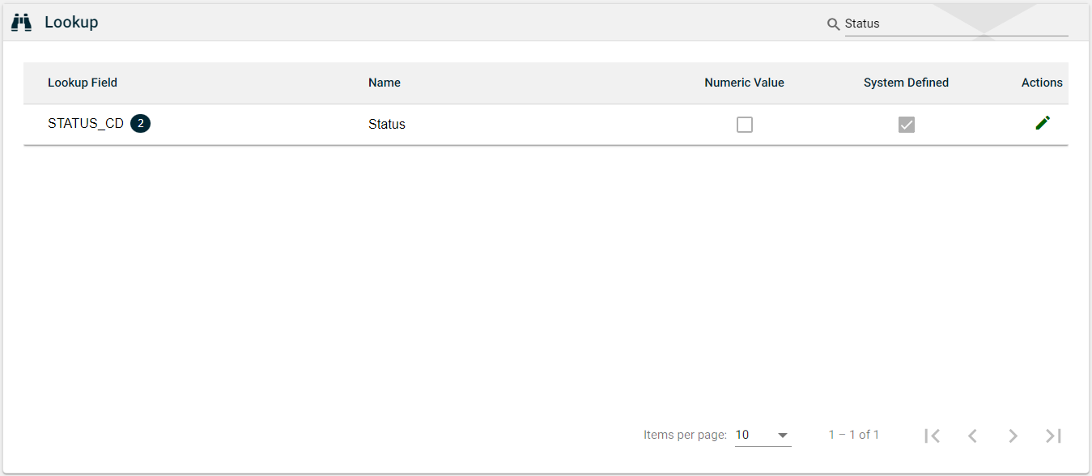This screenshot has width=1092, height=476.
Task: Click the Actions column header
Action: (1042, 83)
